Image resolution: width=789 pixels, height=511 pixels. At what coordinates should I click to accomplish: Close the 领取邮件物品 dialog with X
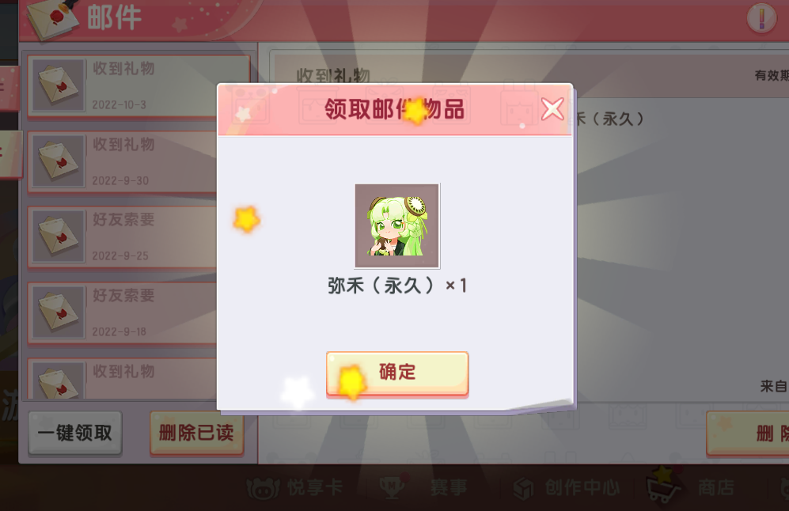[x=552, y=108]
